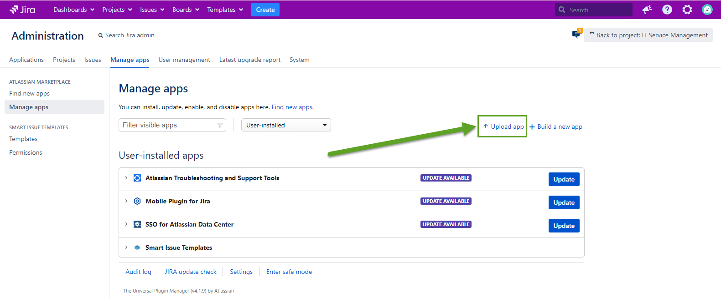This screenshot has height=298, width=721.
Task: Open Find new apps in sidebar
Action: coord(30,93)
